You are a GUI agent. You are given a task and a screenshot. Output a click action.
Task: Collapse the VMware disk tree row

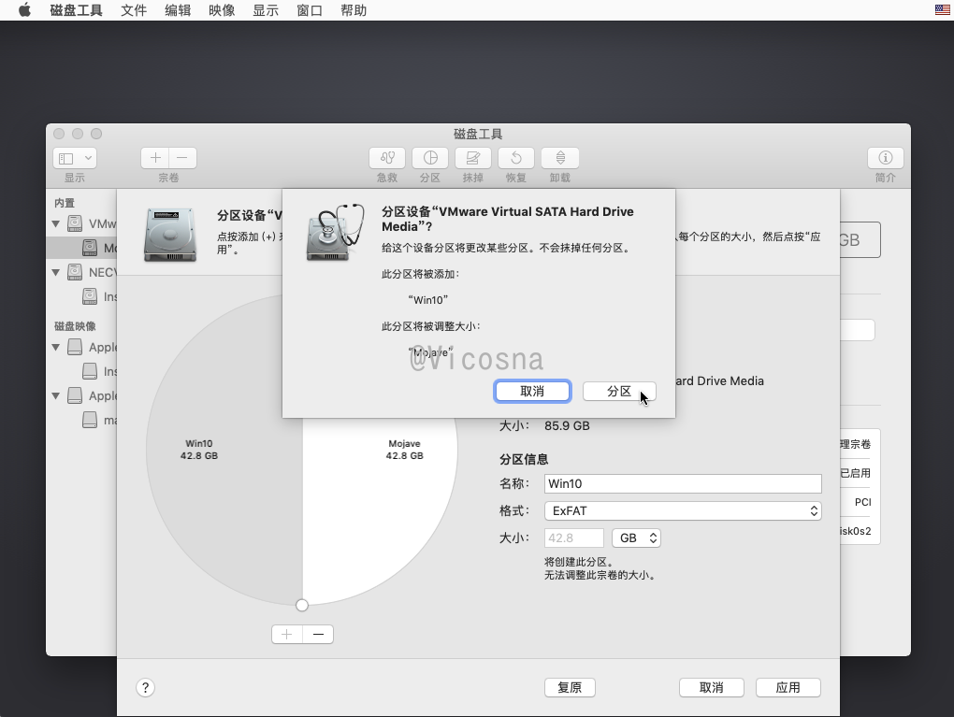coord(56,223)
